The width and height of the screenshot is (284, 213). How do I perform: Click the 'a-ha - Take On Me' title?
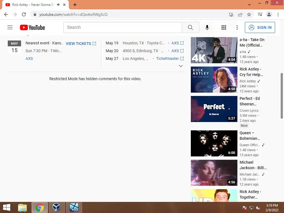click(252, 42)
